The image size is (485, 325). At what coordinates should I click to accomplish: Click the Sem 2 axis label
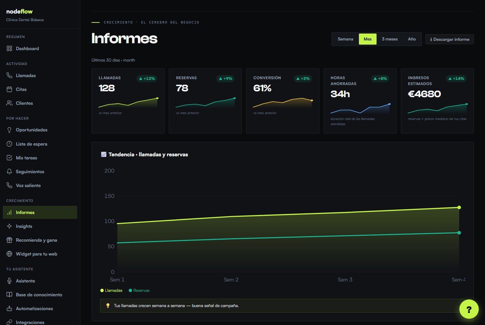point(231,280)
